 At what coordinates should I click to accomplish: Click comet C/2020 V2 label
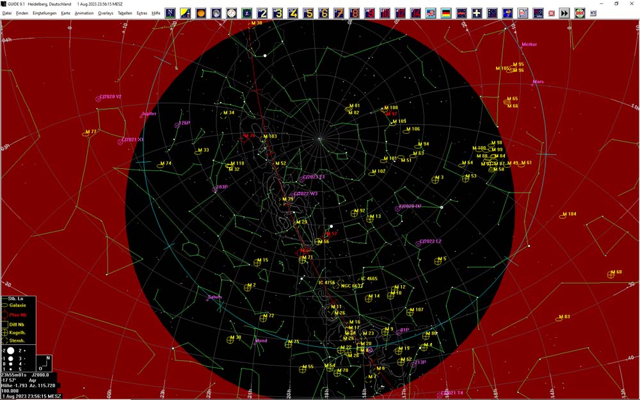(x=111, y=97)
